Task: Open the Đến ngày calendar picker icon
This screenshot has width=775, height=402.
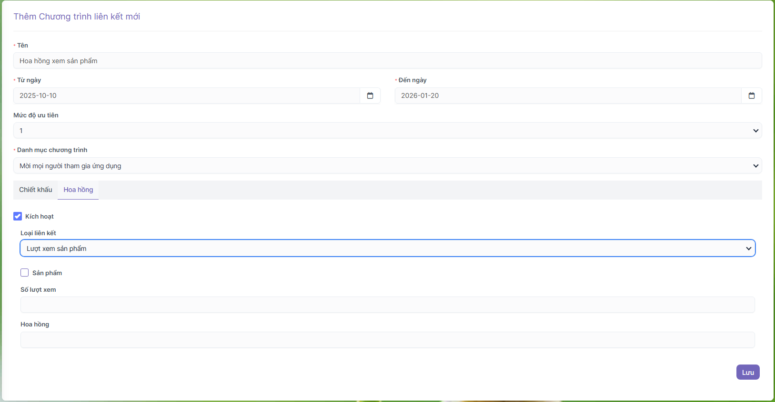Action: (x=752, y=96)
